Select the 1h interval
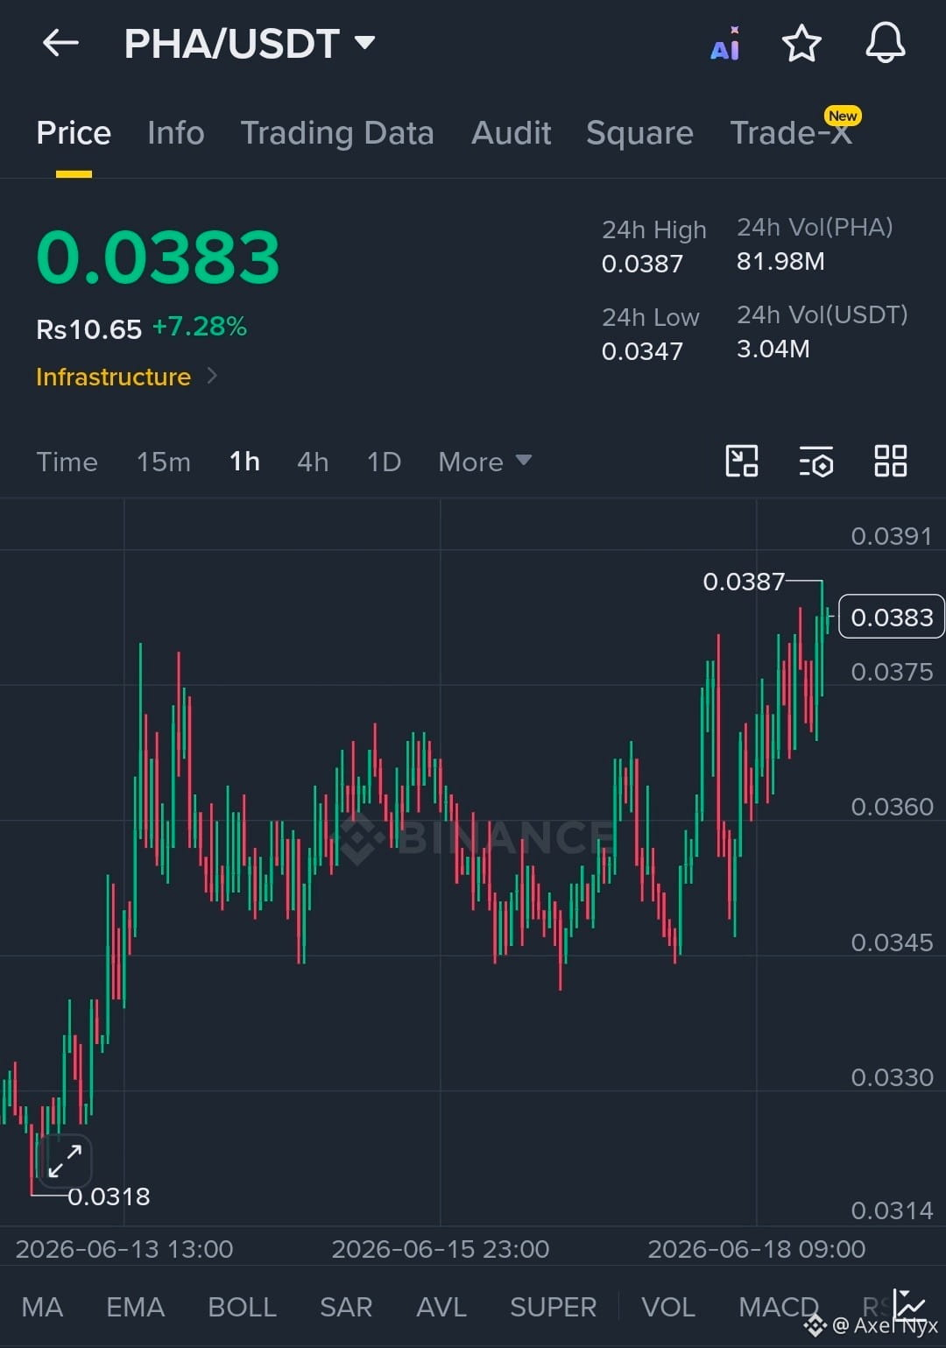Screen dimensions: 946x1348 pyautogui.click(x=244, y=462)
